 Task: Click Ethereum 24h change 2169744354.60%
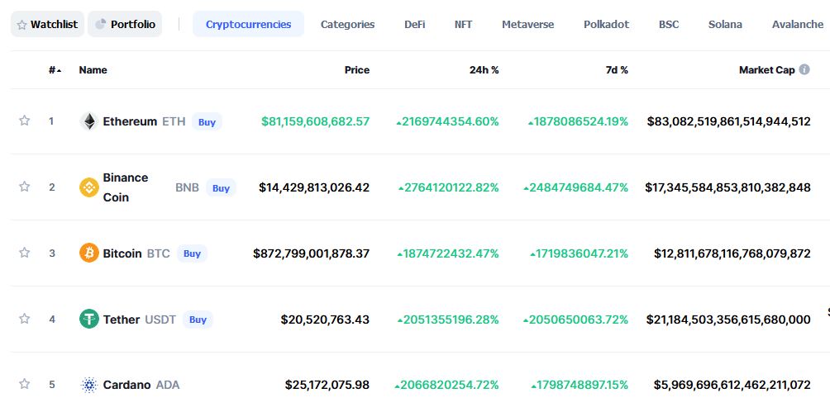447,121
